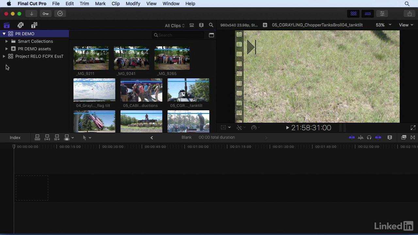This screenshot has height=235, width=418.
Task: Open the timeline Index
Action: point(15,138)
